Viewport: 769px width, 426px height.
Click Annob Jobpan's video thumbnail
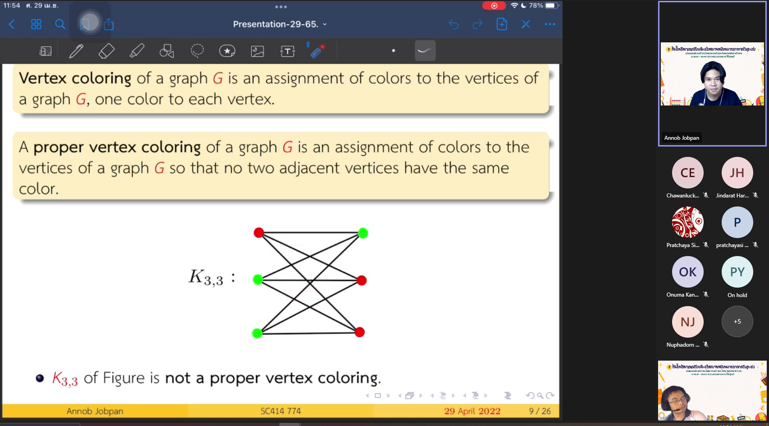tap(712, 74)
